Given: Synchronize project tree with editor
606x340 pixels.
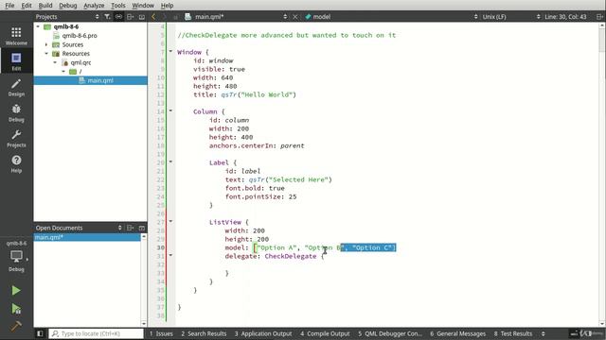Looking at the screenshot, I should 118,17.
